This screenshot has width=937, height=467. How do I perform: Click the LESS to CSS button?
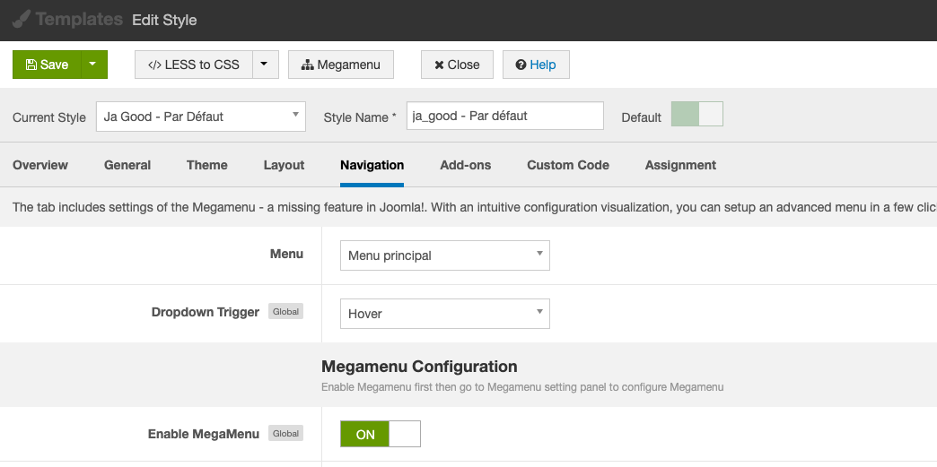194,65
